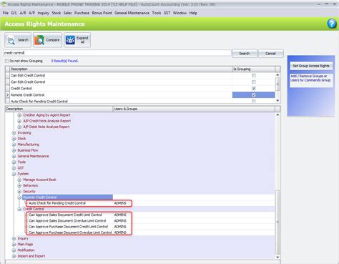This screenshot has height=264, width=339.
Task: Click the tree panel scrollbar down arrow
Action: (x=277, y=257)
